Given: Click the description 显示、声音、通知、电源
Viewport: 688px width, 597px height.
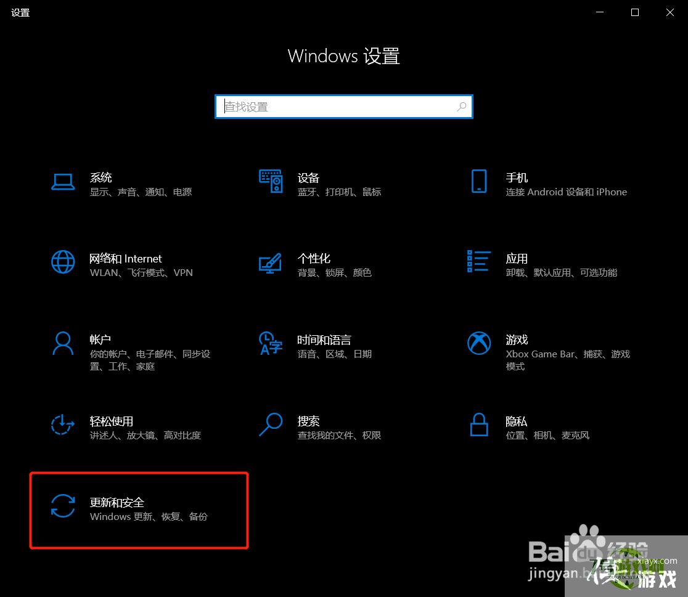Looking at the screenshot, I should coord(141,192).
